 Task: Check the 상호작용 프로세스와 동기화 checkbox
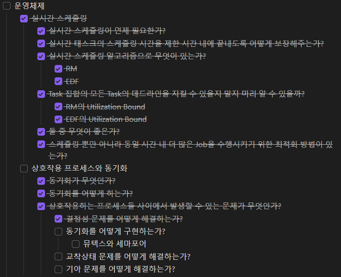click(24, 169)
